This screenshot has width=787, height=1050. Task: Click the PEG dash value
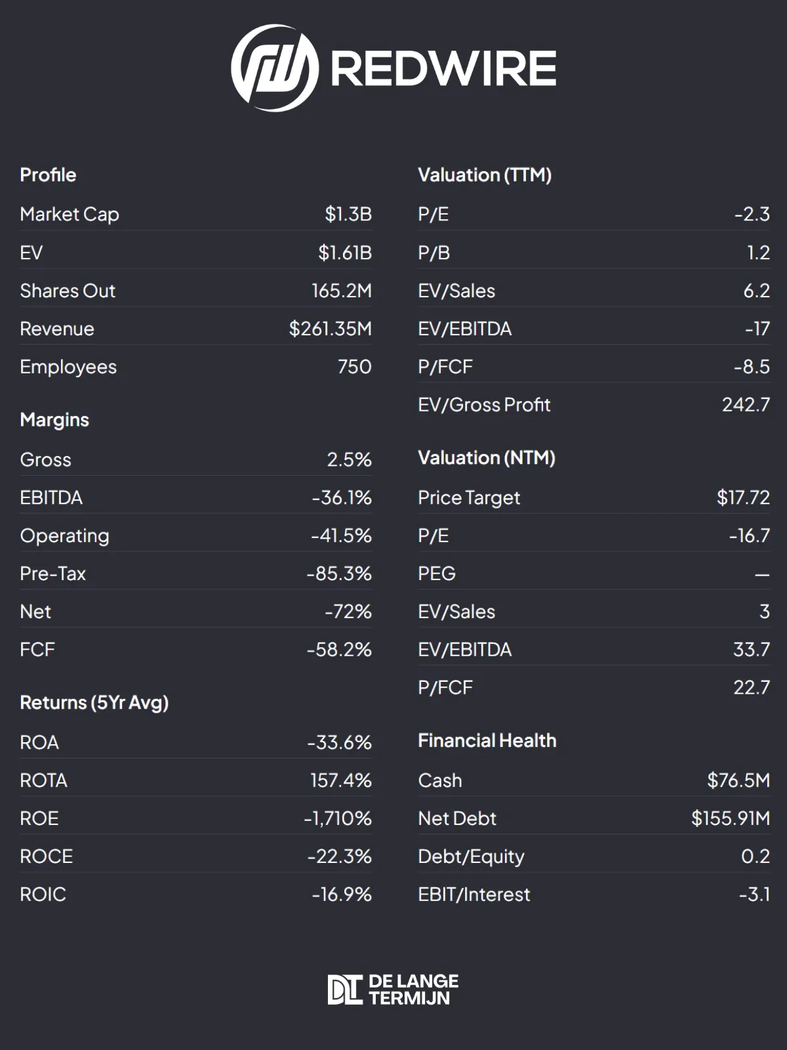pyautogui.click(x=762, y=575)
